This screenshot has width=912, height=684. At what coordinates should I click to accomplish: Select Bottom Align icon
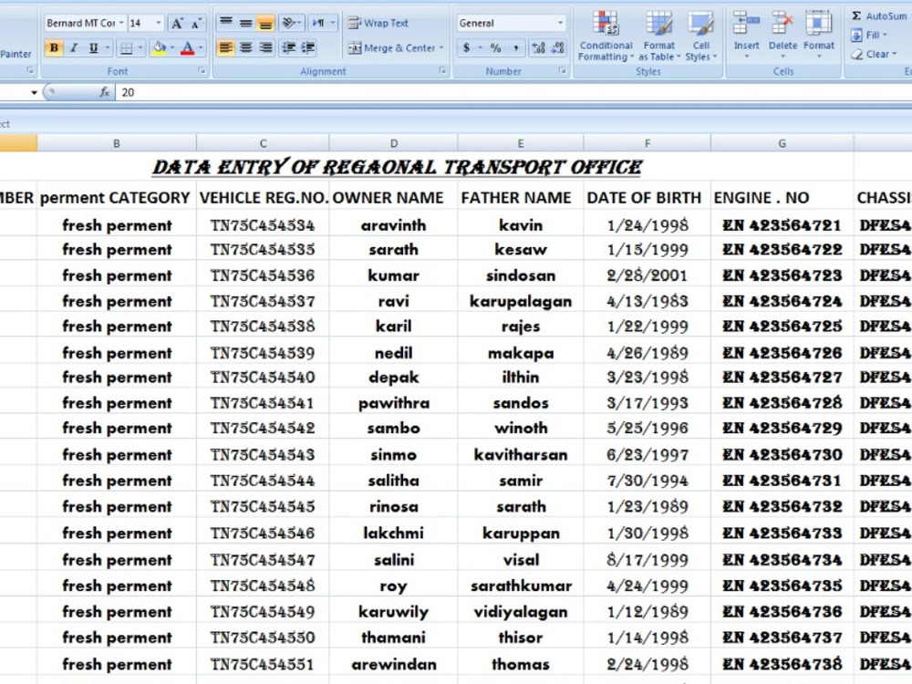265,23
